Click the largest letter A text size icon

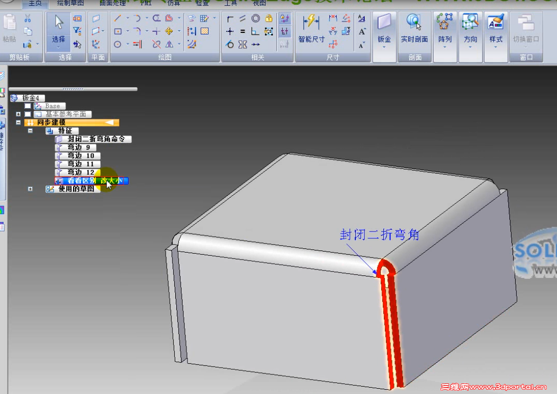click(x=362, y=31)
